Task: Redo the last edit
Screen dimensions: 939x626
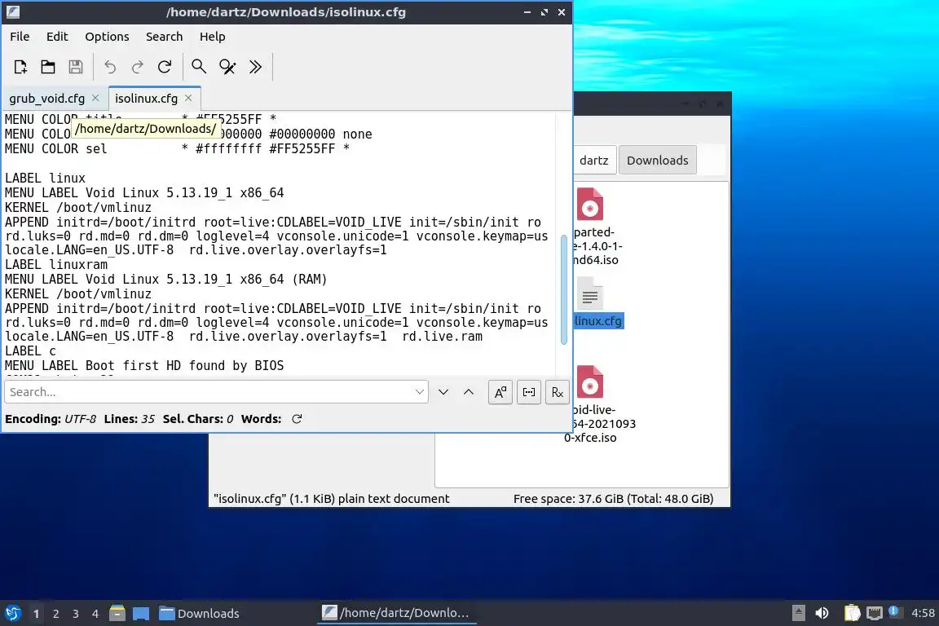Action: 137,67
